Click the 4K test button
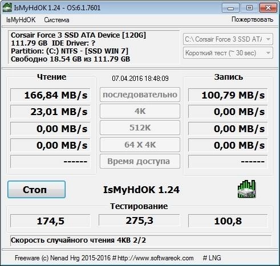The width and height of the screenshot is (280, 266). point(140,111)
